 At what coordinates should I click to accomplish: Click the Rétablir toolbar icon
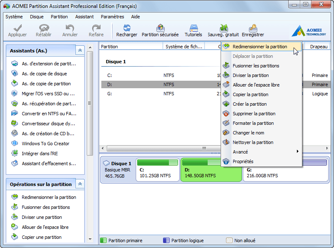click(x=44, y=28)
